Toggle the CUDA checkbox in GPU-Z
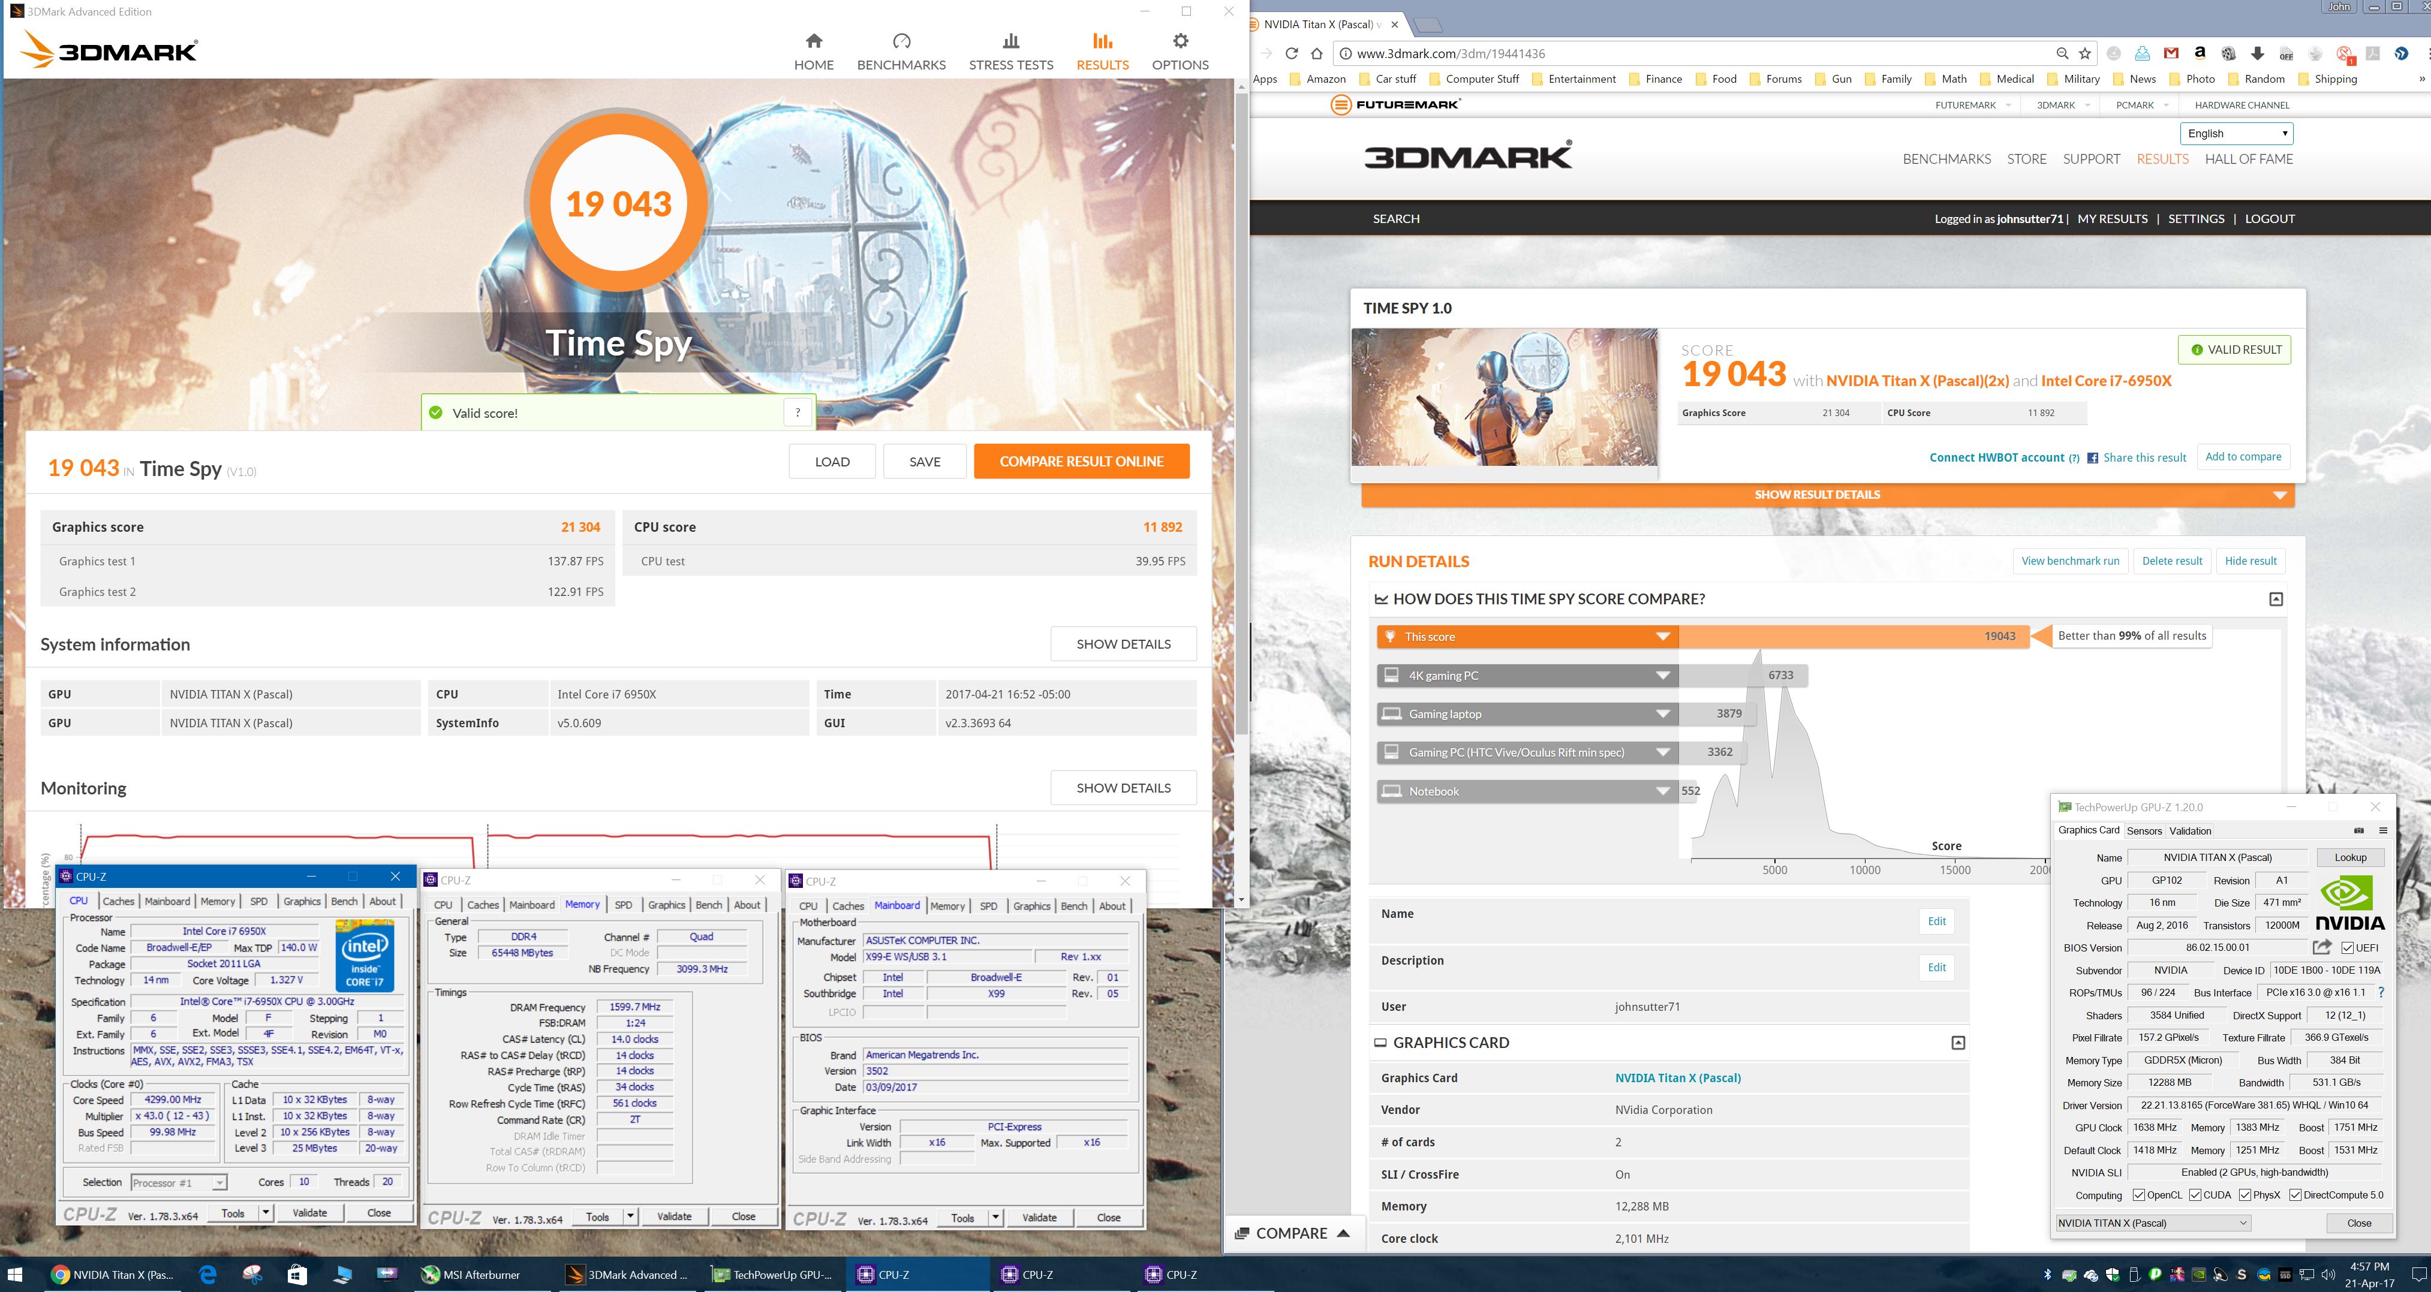The height and width of the screenshot is (1292, 2431). pyautogui.click(x=2195, y=1195)
